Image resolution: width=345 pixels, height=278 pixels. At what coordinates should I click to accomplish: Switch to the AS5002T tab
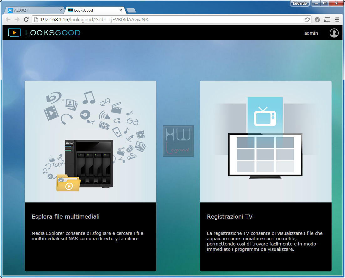pyautogui.click(x=35, y=10)
